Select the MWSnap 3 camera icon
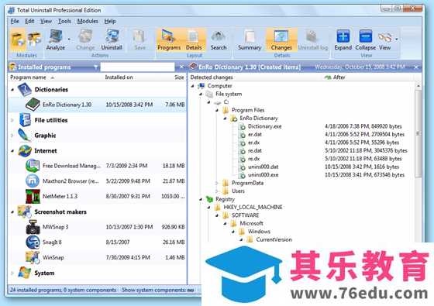Image resolution: width=434 pixels, height=306 pixels. tap(33, 227)
